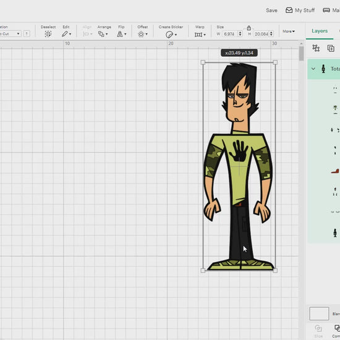Select the red belt layer thumbnail
340x340 pixels.
point(335,171)
